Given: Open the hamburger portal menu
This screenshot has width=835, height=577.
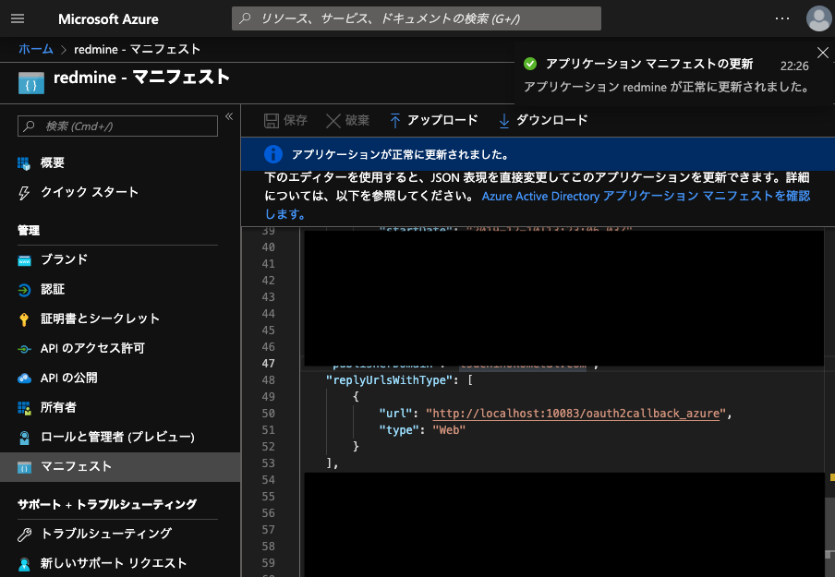Looking at the screenshot, I should click(x=18, y=18).
